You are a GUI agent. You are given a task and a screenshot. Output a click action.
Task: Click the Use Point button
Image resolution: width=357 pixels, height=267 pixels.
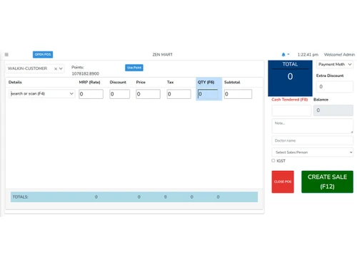pos(134,68)
